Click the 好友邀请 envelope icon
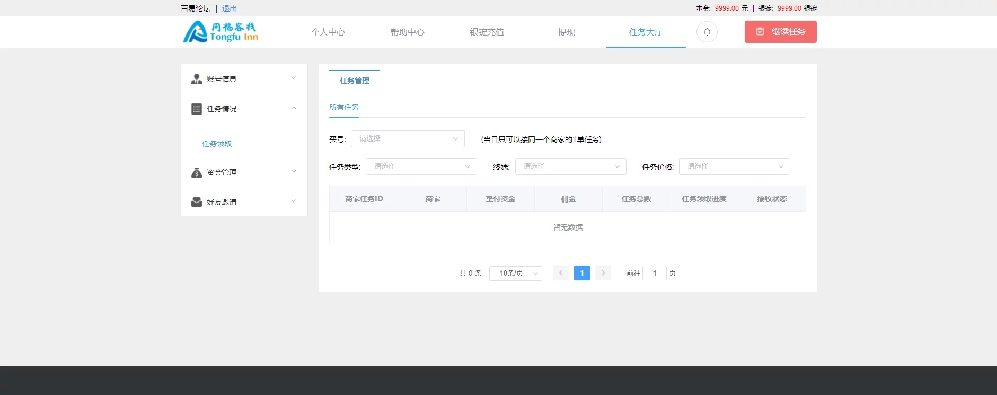Image resolution: width=997 pixels, height=395 pixels. click(x=196, y=202)
